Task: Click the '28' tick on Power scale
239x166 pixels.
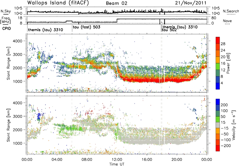Action: (x=223, y=44)
